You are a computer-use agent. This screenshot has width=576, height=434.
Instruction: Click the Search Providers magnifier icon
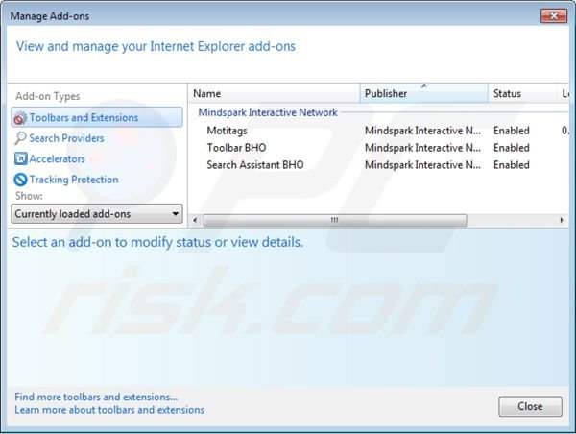point(20,138)
